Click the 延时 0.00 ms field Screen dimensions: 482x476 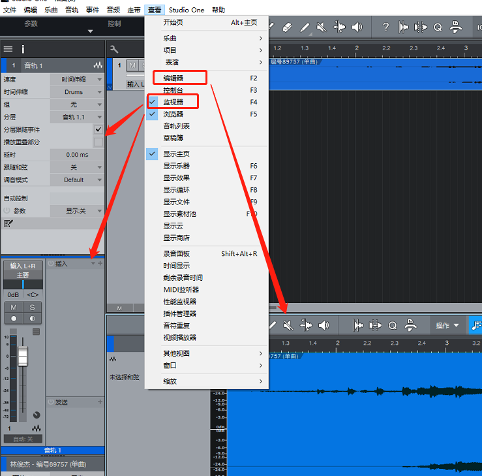click(x=77, y=155)
